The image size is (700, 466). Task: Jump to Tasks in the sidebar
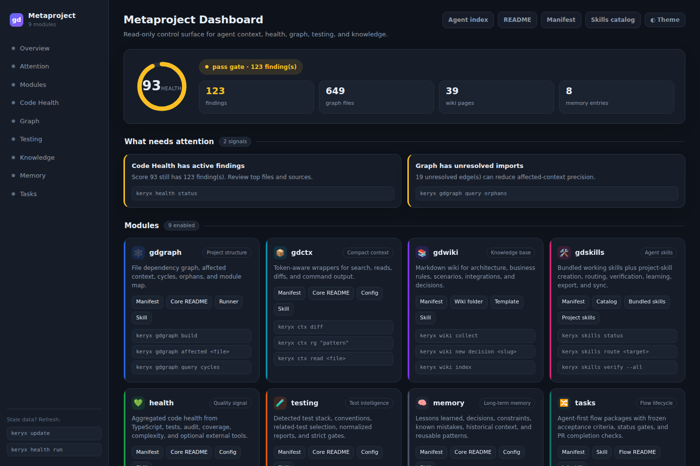(54, 194)
